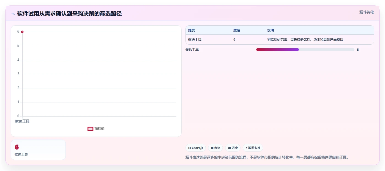385x171 pixels.
Task: Click the footer note starting with 漏斗表达的是
Action: click(x=267, y=158)
